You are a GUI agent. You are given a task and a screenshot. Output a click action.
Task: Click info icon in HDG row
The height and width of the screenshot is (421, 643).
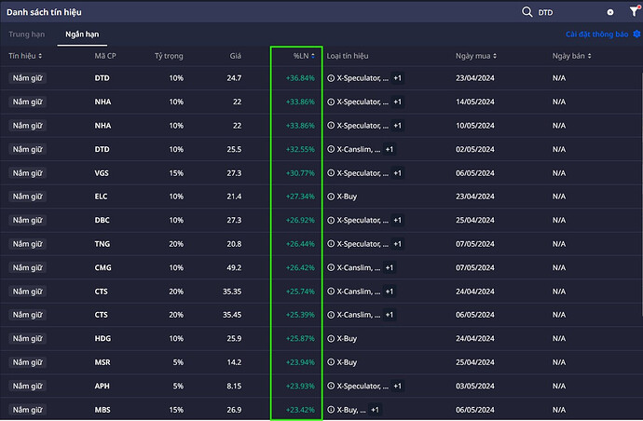click(331, 339)
